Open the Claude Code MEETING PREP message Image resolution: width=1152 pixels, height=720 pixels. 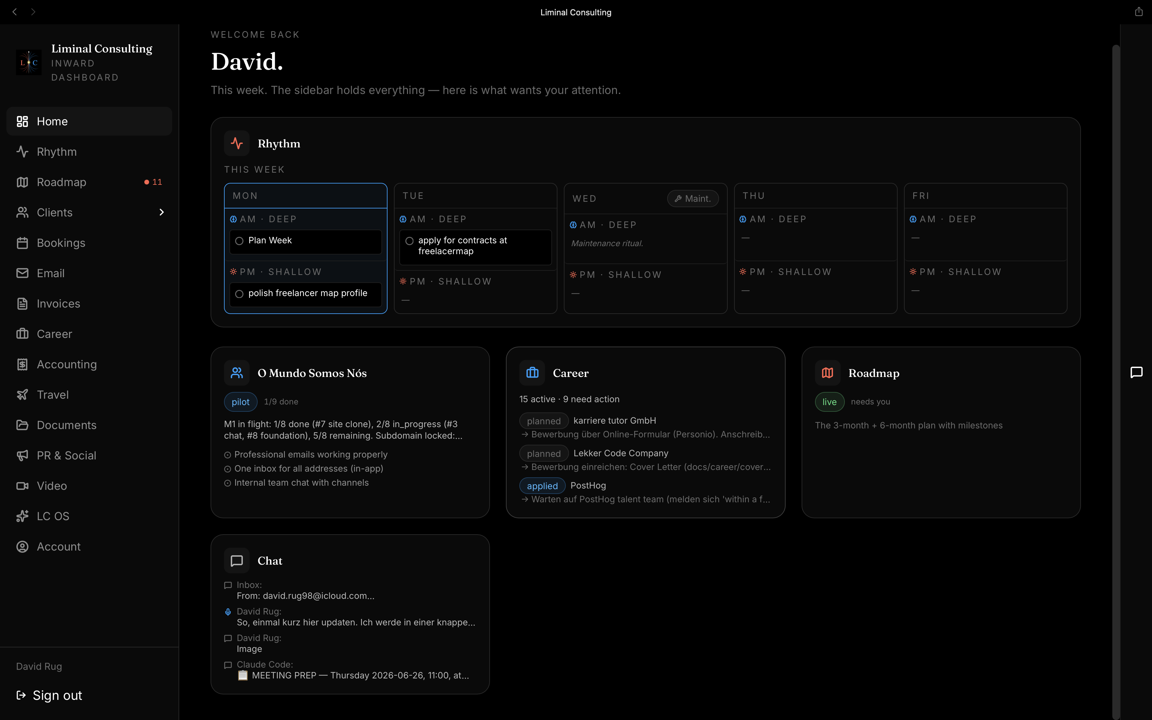[350, 670]
